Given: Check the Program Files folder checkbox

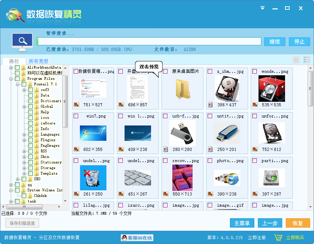Looking at the screenshot, I should click(17, 78).
